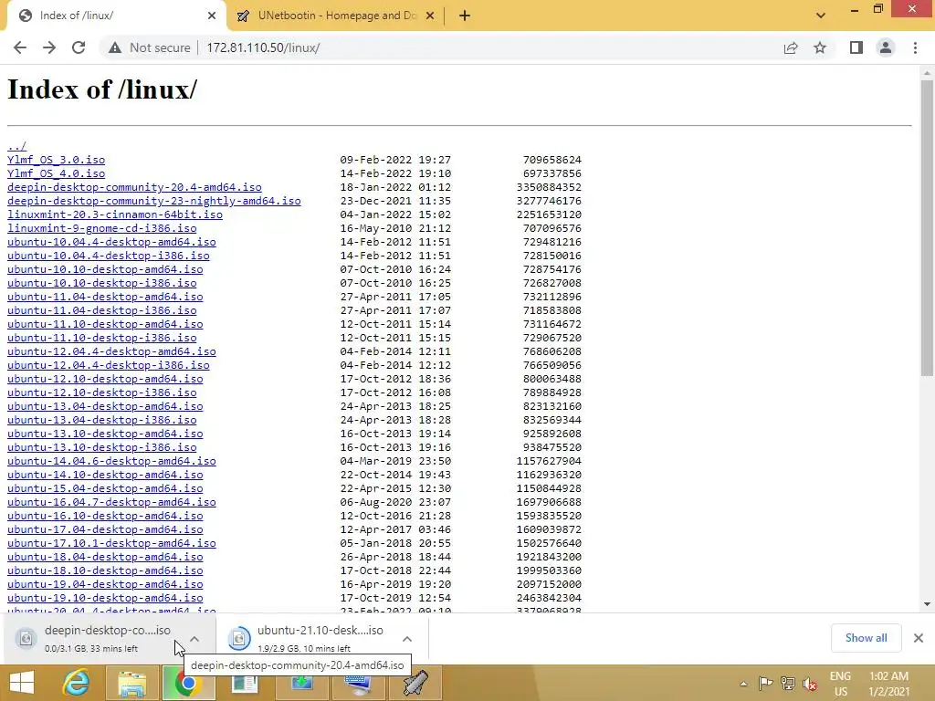Download ubuntu-12.04.4-desktop-amd64.iso
The height and width of the screenshot is (701, 935).
[111, 351]
